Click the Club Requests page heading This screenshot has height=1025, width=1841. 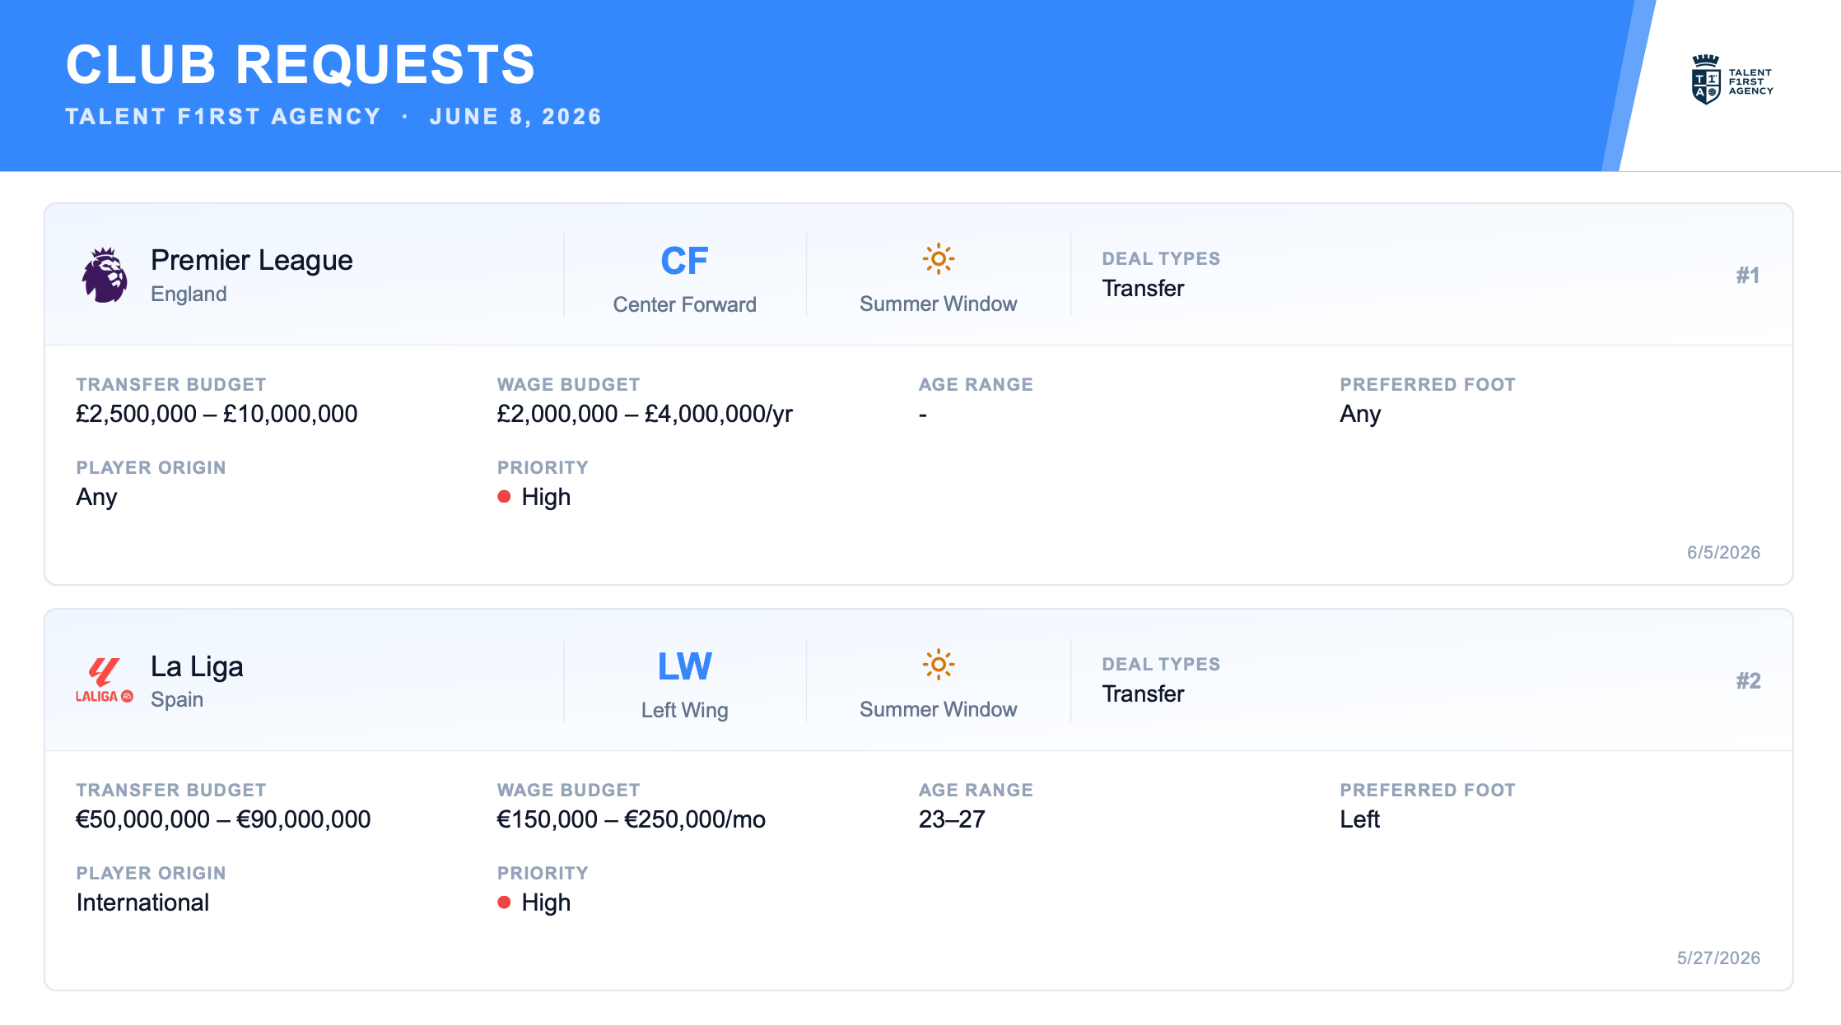pos(301,64)
